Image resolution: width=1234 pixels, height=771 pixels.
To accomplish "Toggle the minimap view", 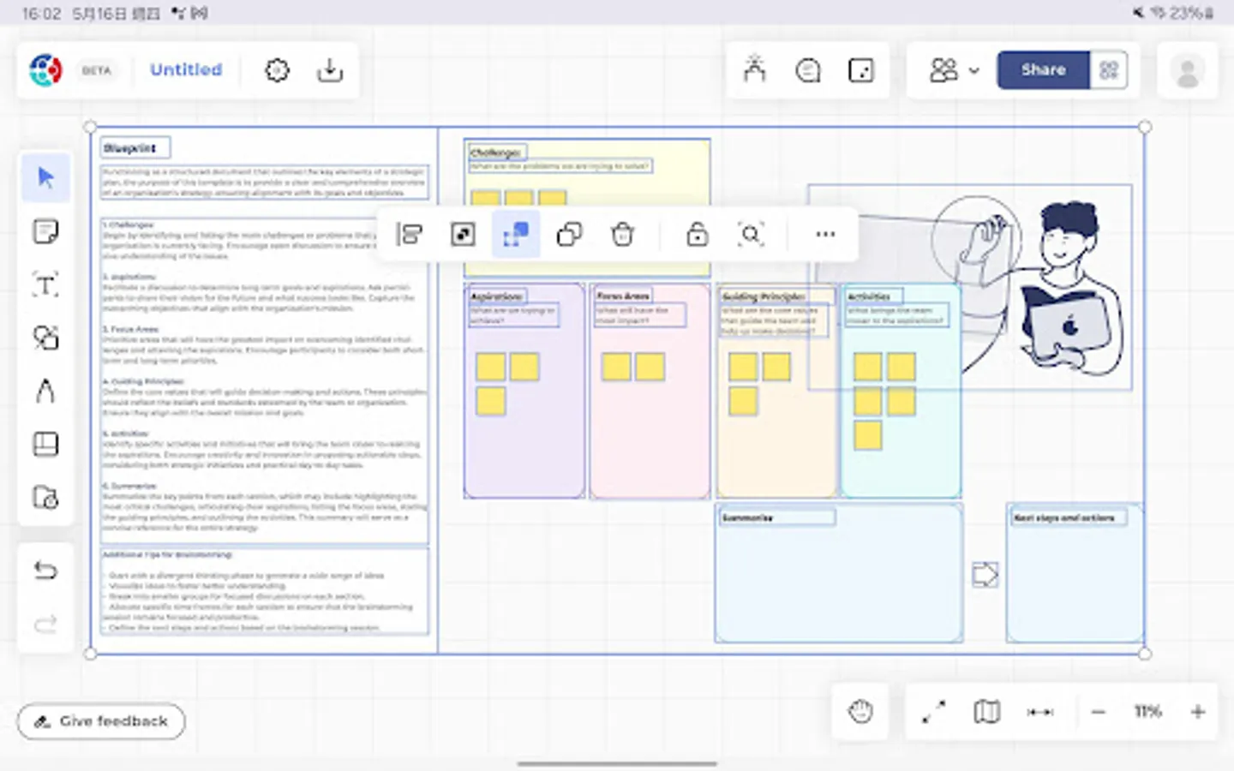I will pos(986,711).
